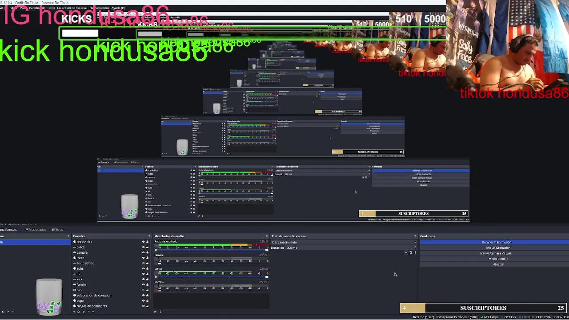The image size is (569, 320).
Task: Undock the scenes panel icon
Action: coord(68,236)
